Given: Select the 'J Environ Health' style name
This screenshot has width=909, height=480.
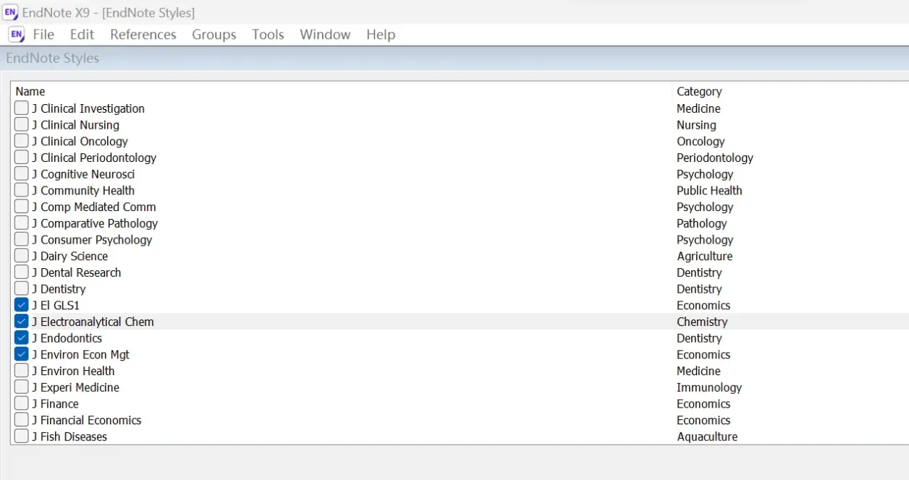Looking at the screenshot, I should [73, 371].
